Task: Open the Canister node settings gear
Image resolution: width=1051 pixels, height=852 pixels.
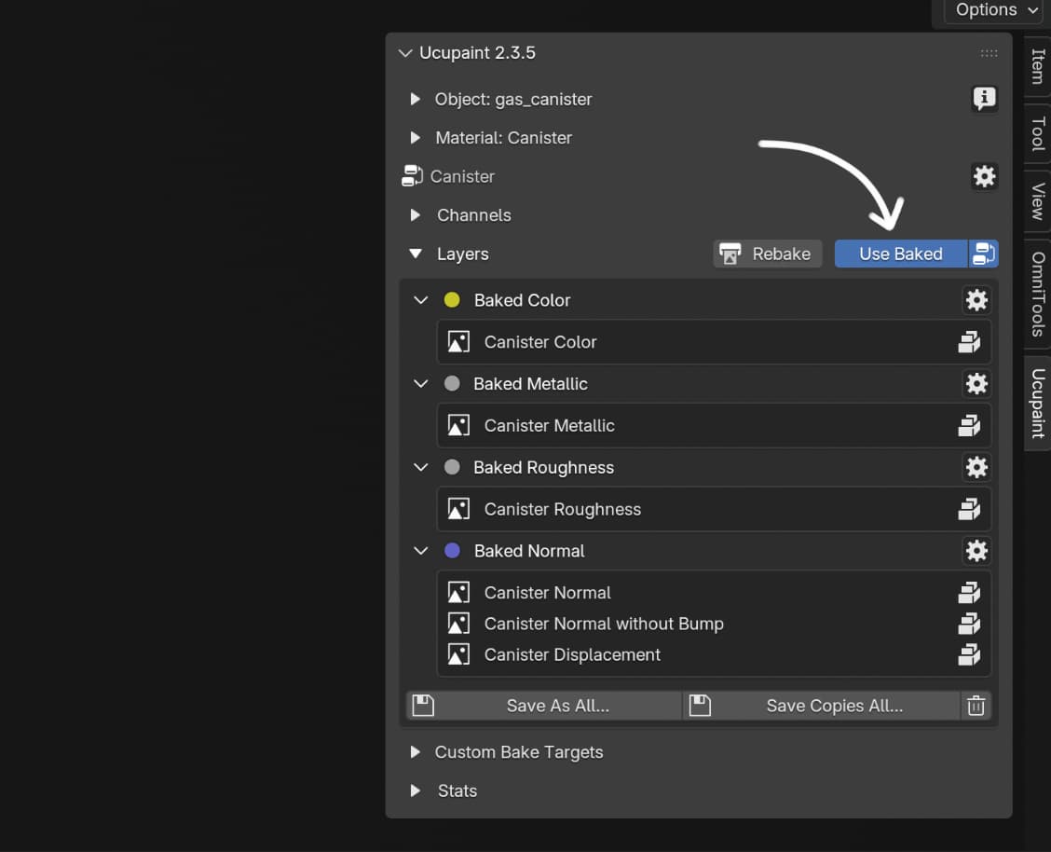Action: (x=984, y=176)
